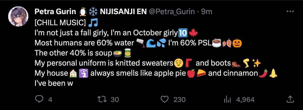Click the penguin emoji beside Petra Gurin
Screen dimensions: 303x110
click(x=83, y=12)
